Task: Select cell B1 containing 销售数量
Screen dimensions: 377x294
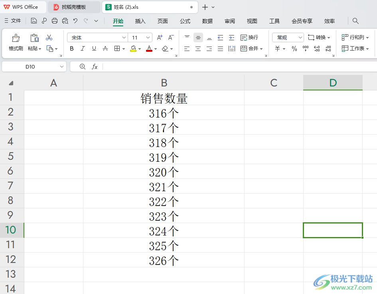Action: 164,98
